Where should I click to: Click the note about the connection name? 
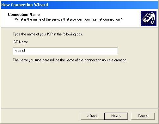click(x=70, y=60)
